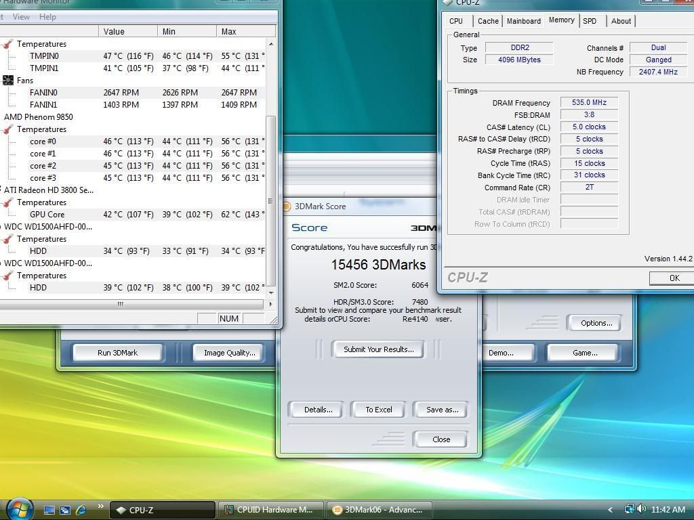This screenshot has height=520, width=694.
Task: Click the thermometer icon above the 34 °C HDD row
Action: (x=8, y=239)
